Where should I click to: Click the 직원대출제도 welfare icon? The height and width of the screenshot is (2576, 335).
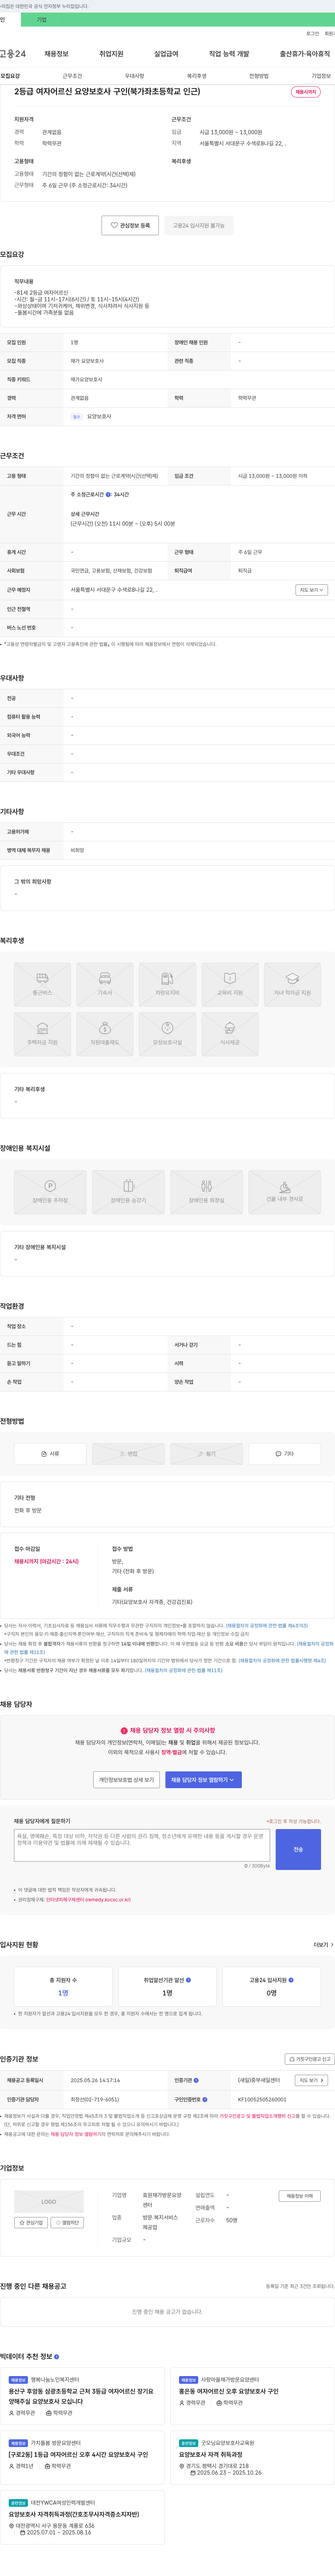click(x=105, y=1034)
